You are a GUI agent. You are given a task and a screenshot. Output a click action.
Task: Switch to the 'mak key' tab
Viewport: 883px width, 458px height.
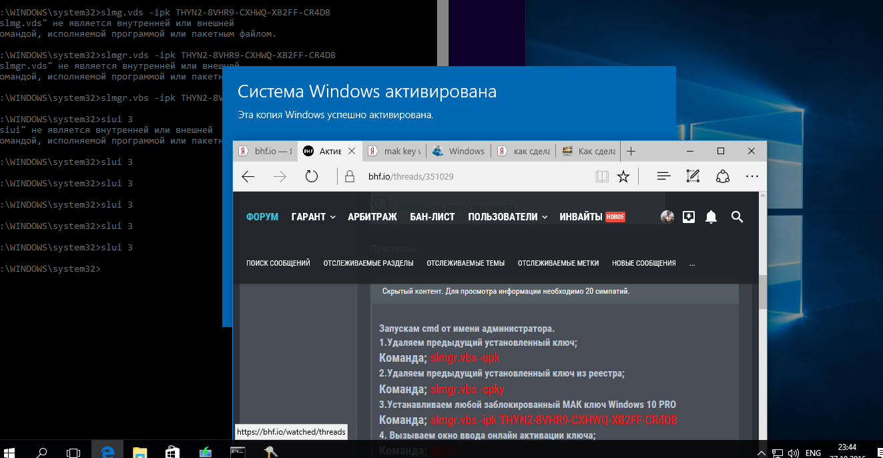click(x=394, y=152)
